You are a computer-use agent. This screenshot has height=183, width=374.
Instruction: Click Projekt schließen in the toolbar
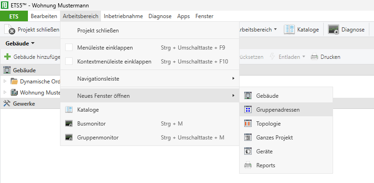point(32,30)
